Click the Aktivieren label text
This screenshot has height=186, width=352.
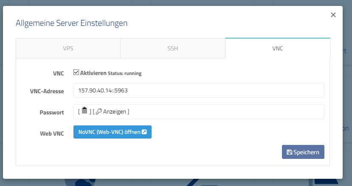pos(93,73)
